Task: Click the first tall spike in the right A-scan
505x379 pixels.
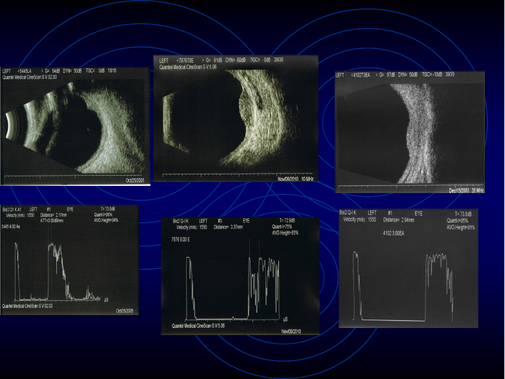Action: (x=356, y=286)
